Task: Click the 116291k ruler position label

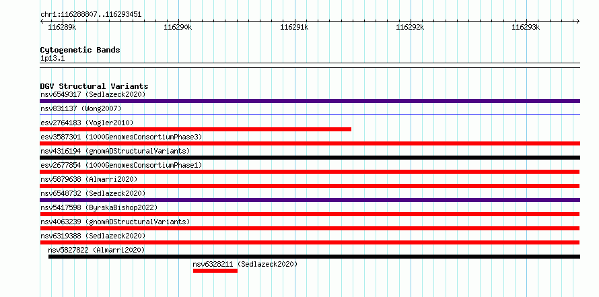Action: pos(294,27)
